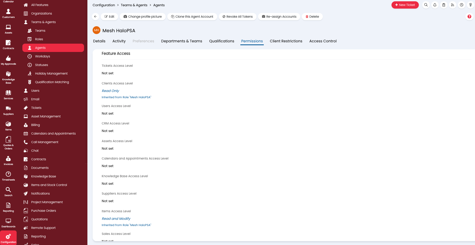Expand Call Management in the config menu
Image resolution: width=475 pixels, height=245 pixels.
point(53,142)
